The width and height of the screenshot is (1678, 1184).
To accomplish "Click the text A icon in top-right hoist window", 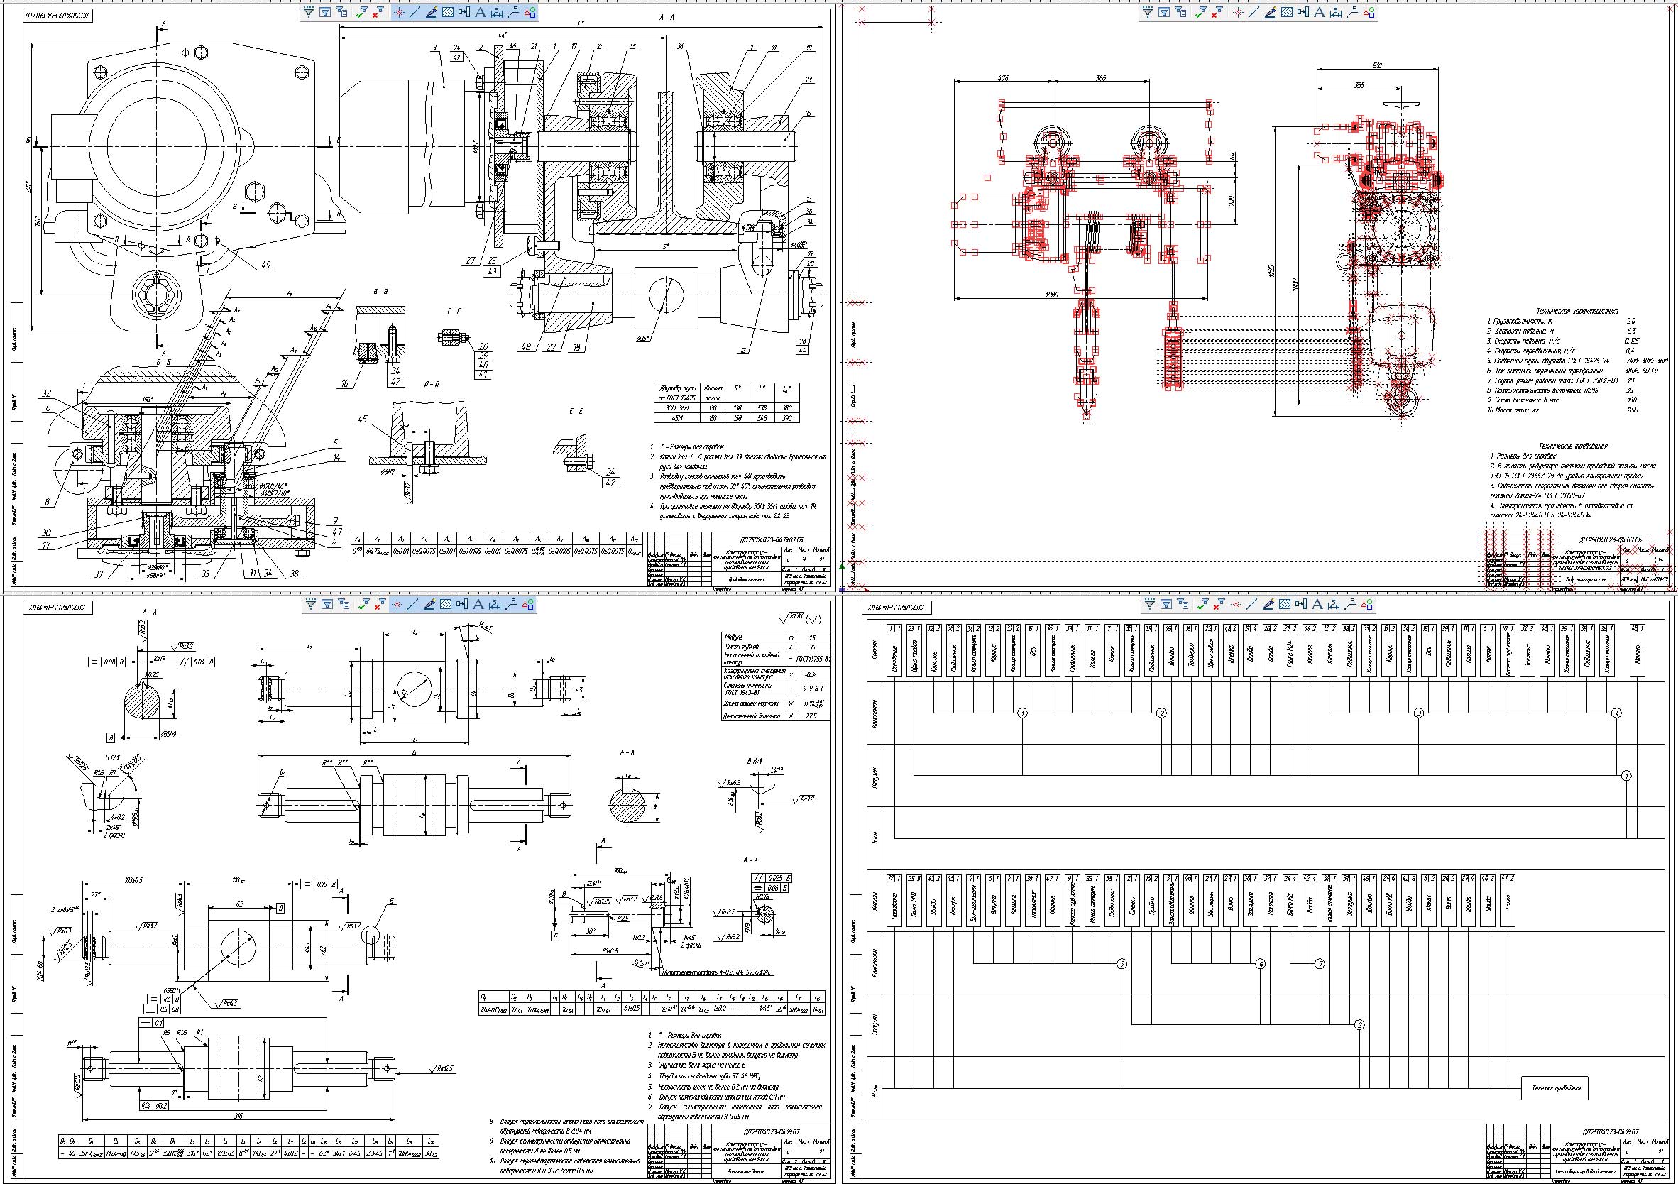I will 1319,13.
